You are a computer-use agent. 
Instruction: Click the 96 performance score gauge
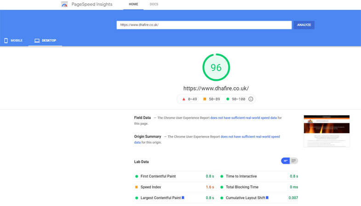[x=216, y=67]
